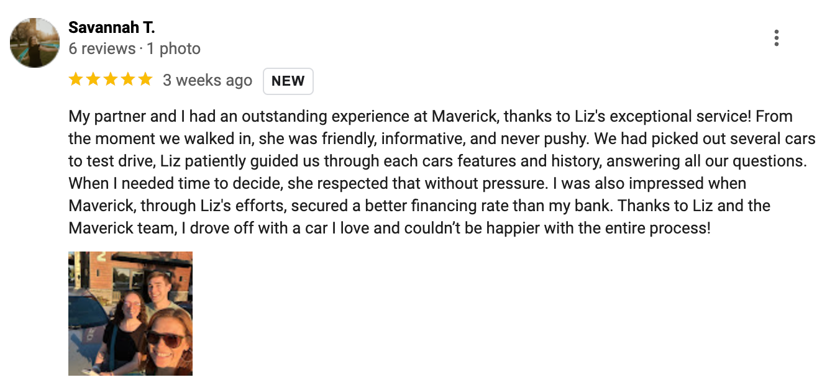Click the first yellow rating star
Screen dimensions: 840x390
point(76,79)
